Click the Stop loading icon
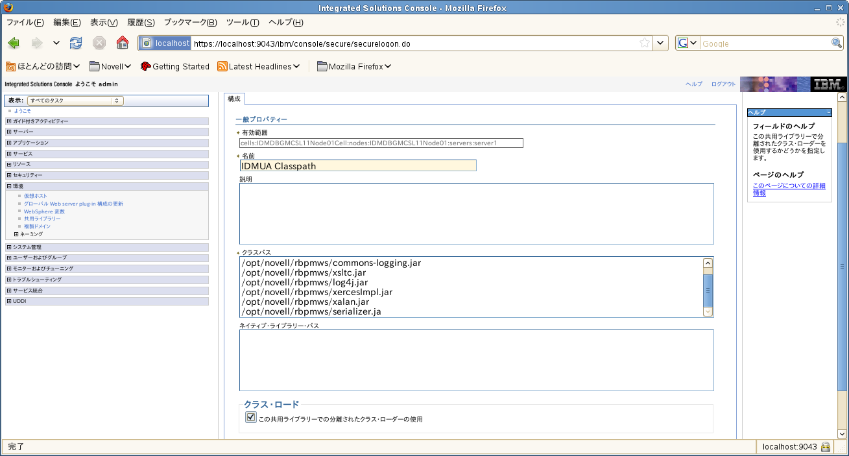Image resolution: width=849 pixels, height=456 pixels. (x=99, y=43)
